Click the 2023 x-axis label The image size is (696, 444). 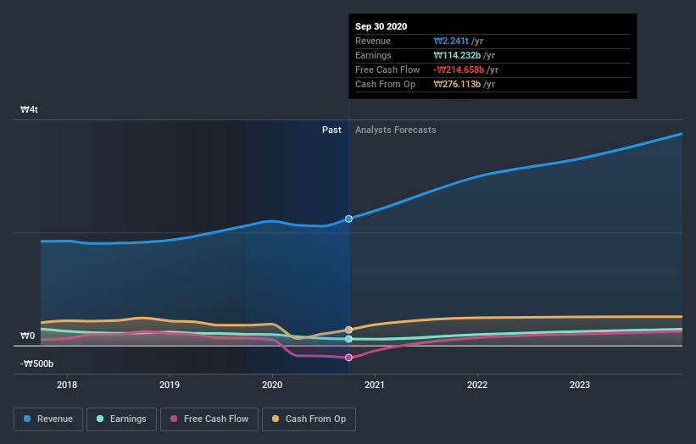point(580,385)
